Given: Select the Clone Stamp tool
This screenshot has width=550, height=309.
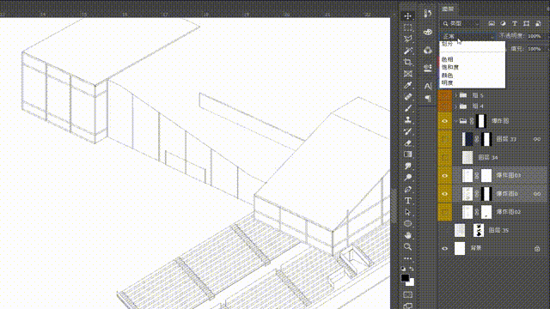Looking at the screenshot, I should [407, 120].
